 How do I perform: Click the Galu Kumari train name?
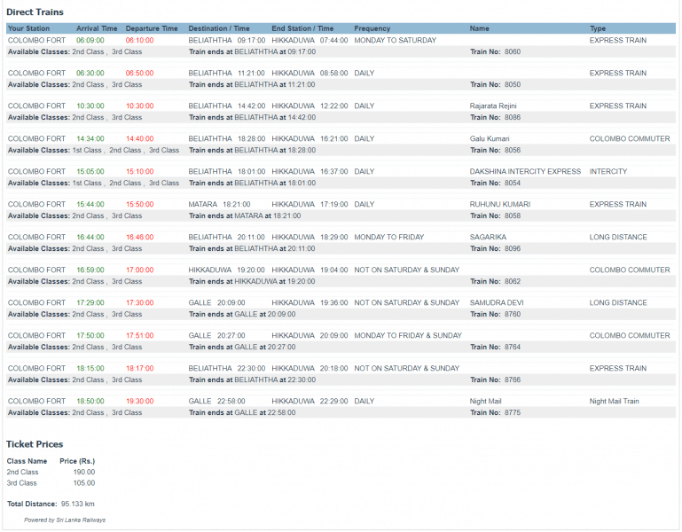[x=490, y=138]
